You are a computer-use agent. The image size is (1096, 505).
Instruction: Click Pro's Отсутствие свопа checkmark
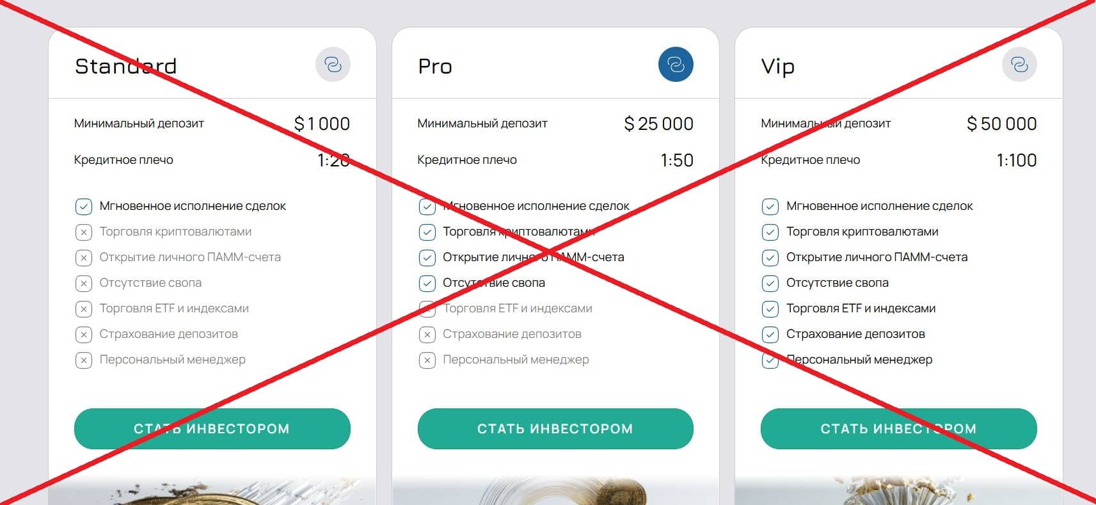[x=427, y=283]
